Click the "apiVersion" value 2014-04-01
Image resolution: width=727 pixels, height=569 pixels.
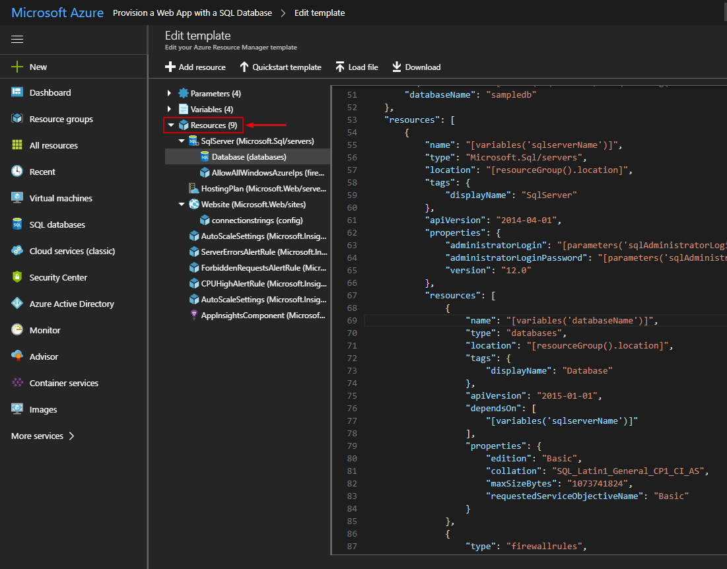pos(526,220)
